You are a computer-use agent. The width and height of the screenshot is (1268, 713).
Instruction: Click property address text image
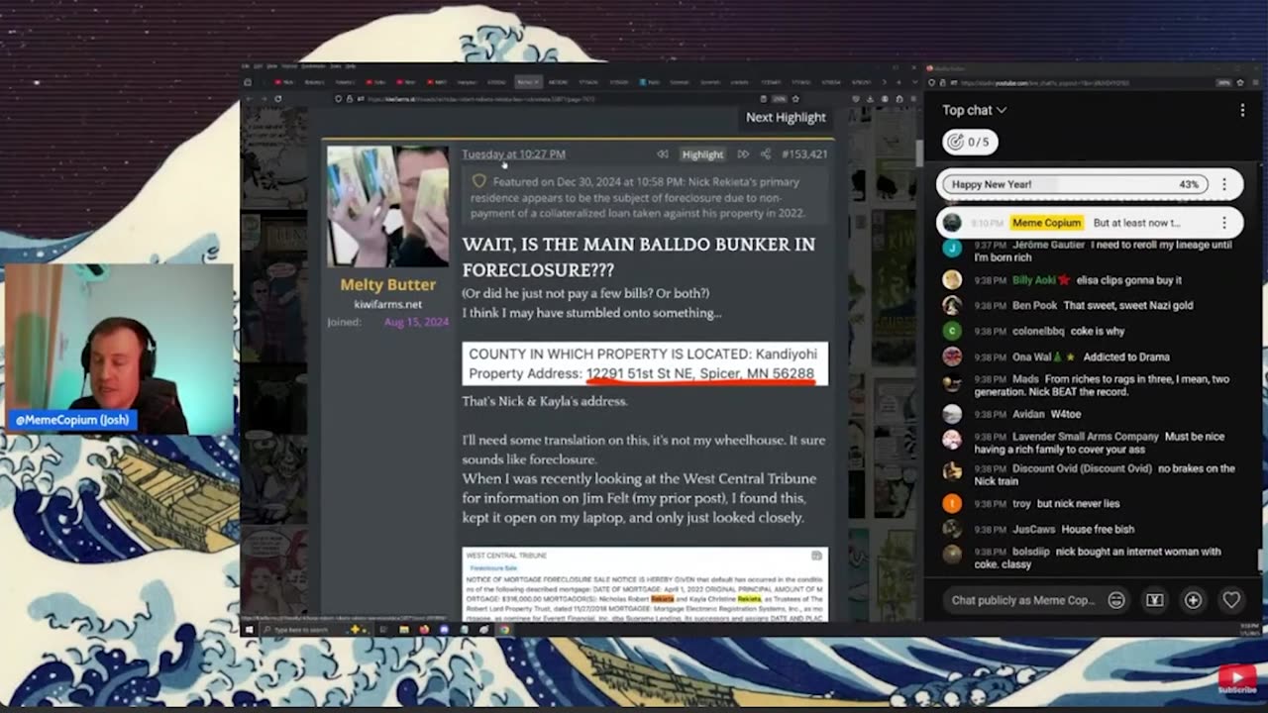click(645, 363)
